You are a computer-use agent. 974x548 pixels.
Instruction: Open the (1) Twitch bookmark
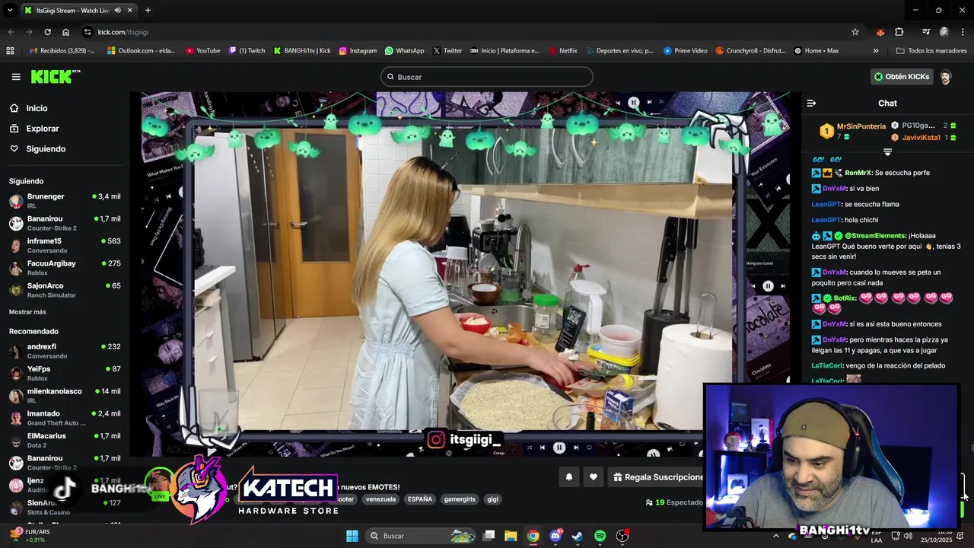tap(247, 51)
